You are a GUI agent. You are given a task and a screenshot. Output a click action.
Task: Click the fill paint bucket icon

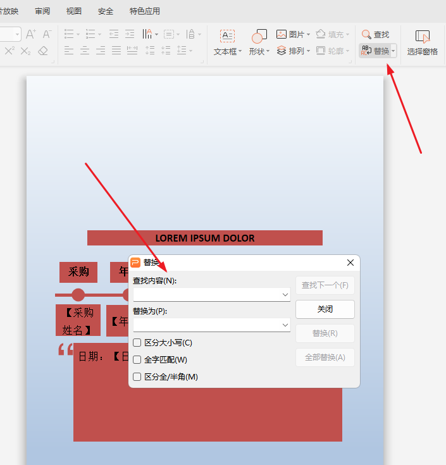(321, 34)
